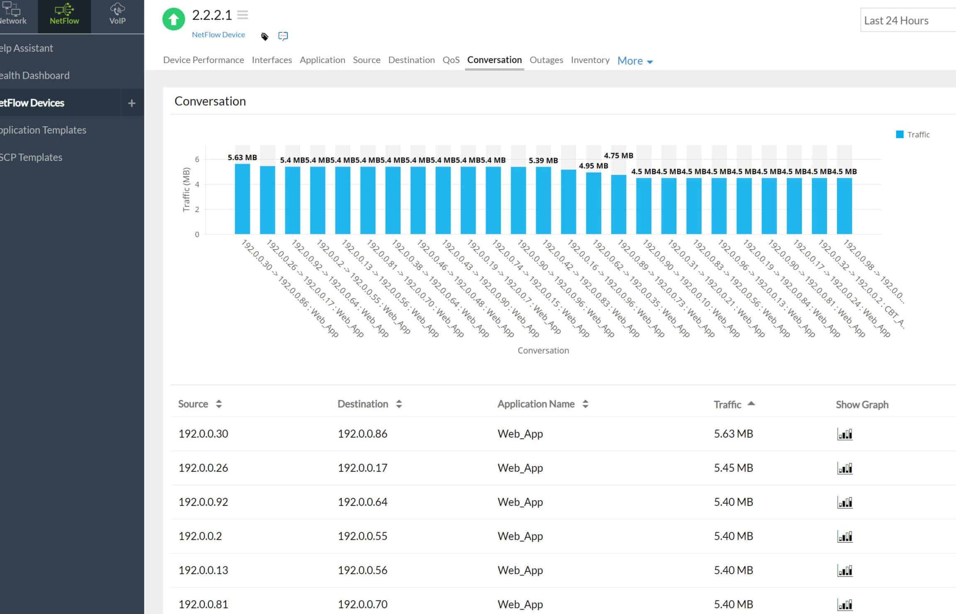This screenshot has width=956, height=614.
Task: Sort by Application Name column arrows
Action: (585, 404)
